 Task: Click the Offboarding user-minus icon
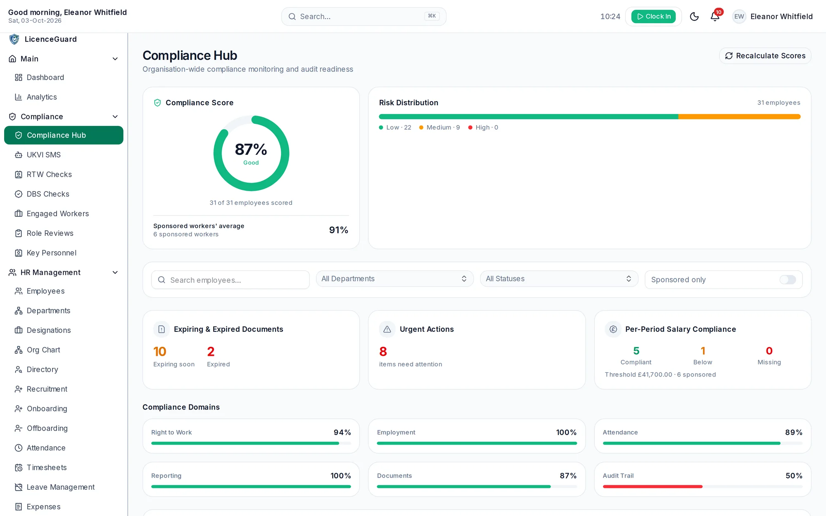19,428
